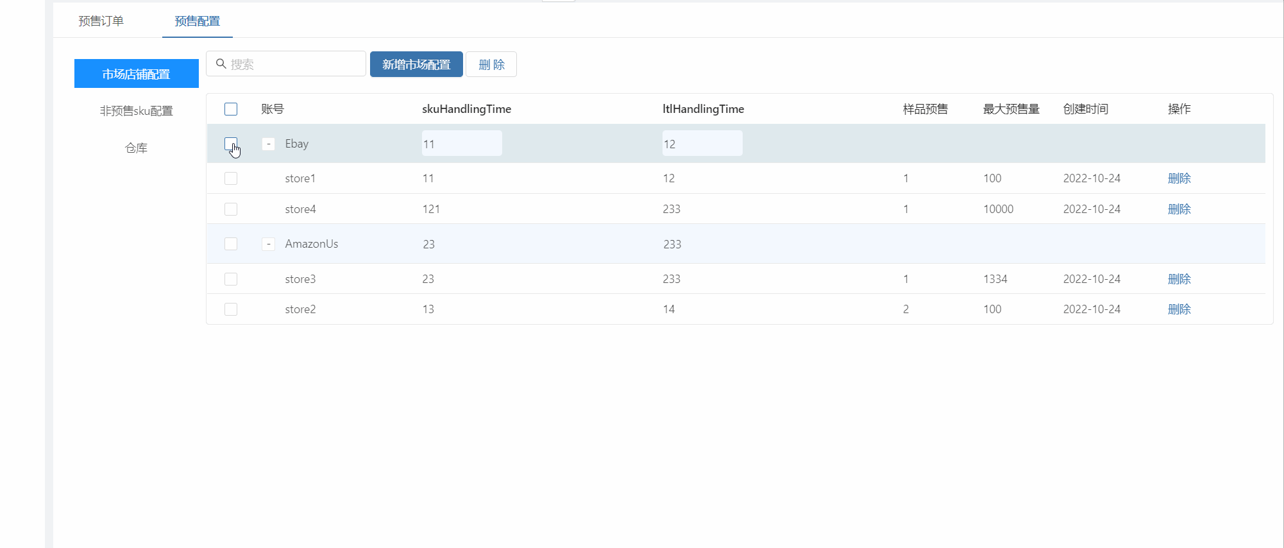Click the 新增市场配置 button
Image resolution: width=1284 pixels, height=548 pixels.
point(416,64)
